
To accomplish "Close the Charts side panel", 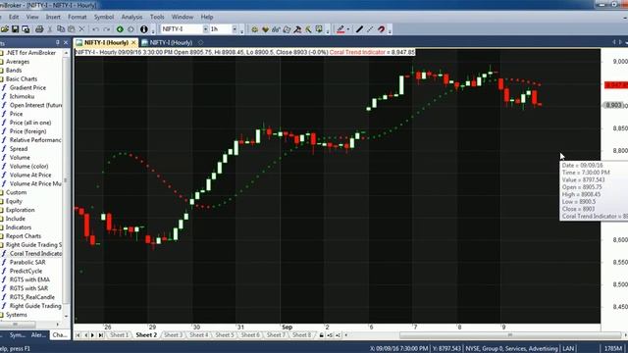I will pyautogui.click(x=66, y=42).
